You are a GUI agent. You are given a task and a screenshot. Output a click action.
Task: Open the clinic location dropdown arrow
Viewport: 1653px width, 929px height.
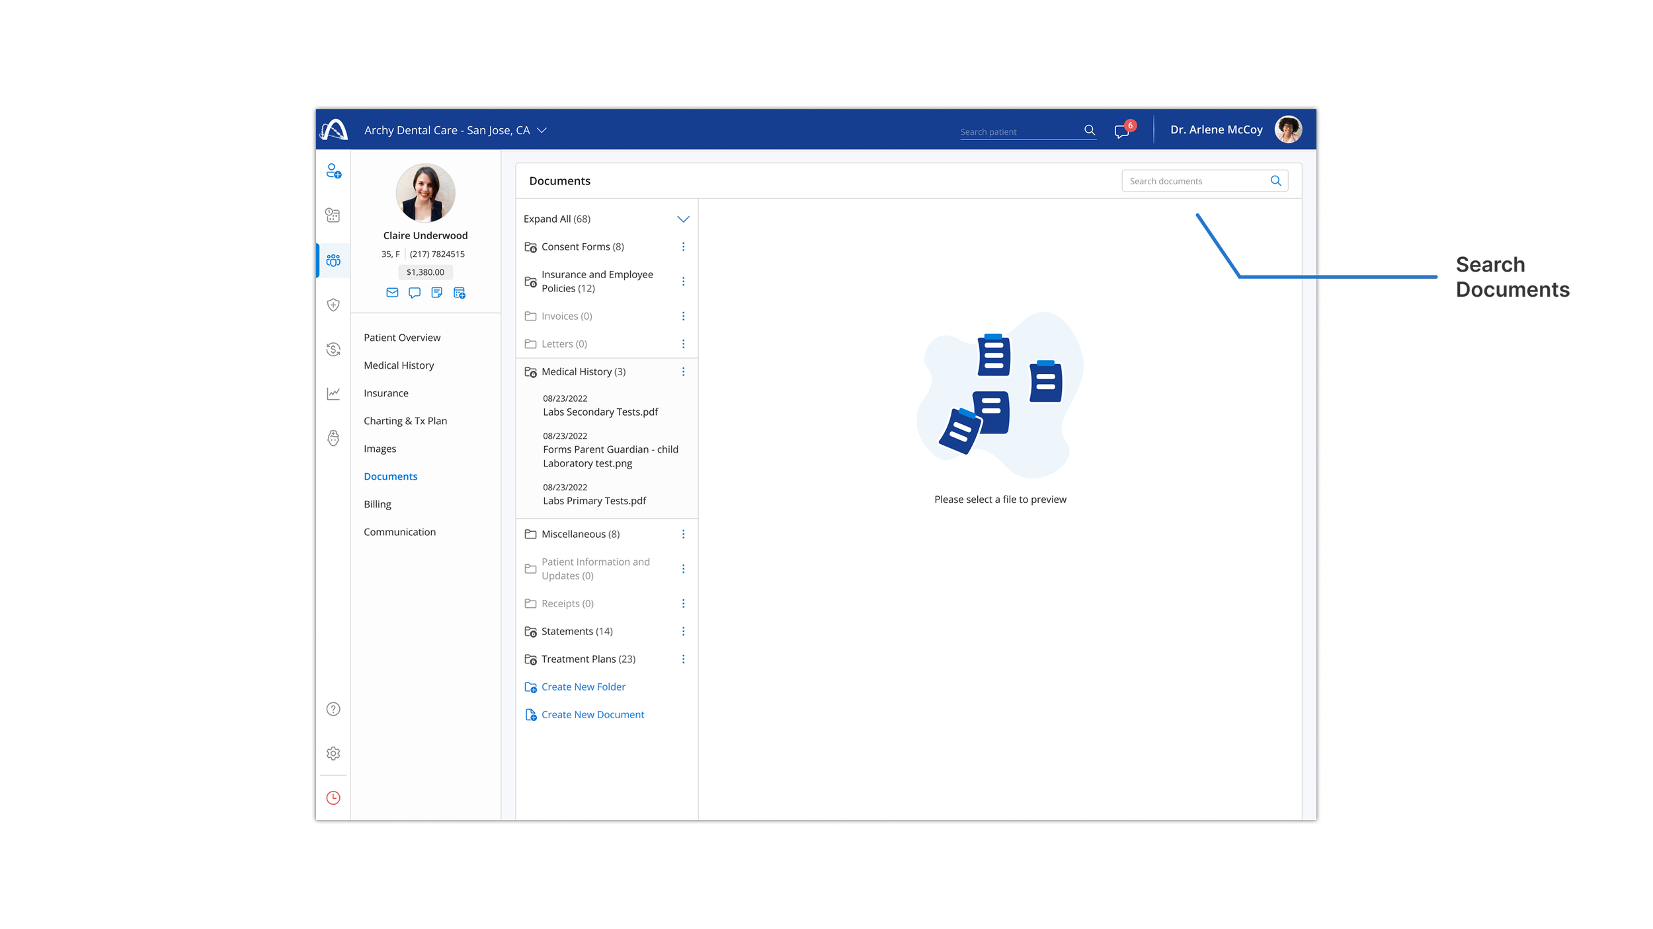coord(542,131)
